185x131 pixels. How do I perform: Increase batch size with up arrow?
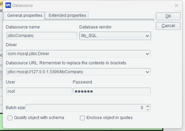[x=148, y=106]
